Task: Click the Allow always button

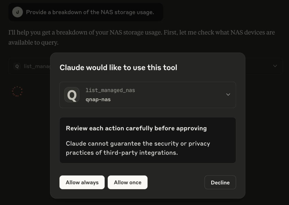Action: coord(82,182)
